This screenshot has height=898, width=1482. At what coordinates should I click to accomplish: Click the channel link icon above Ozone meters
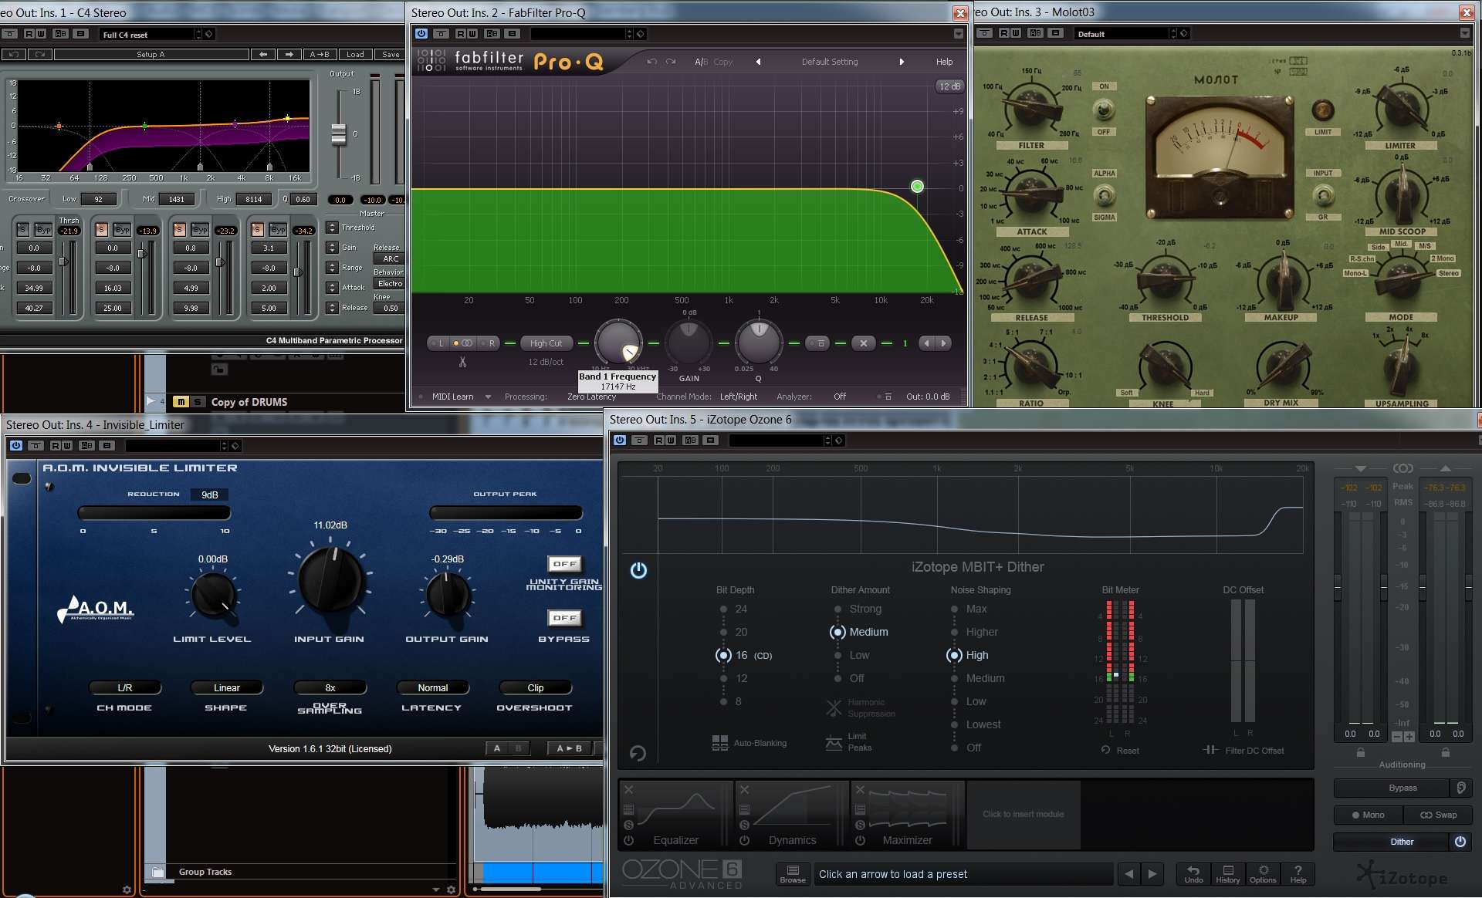(x=1402, y=468)
